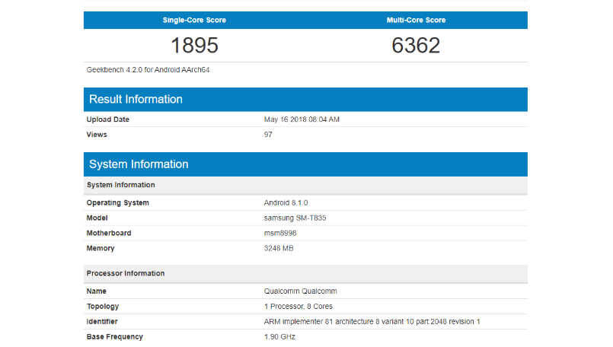The width and height of the screenshot is (613, 347).
Task: Click the Identifier label
Action: (x=102, y=322)
